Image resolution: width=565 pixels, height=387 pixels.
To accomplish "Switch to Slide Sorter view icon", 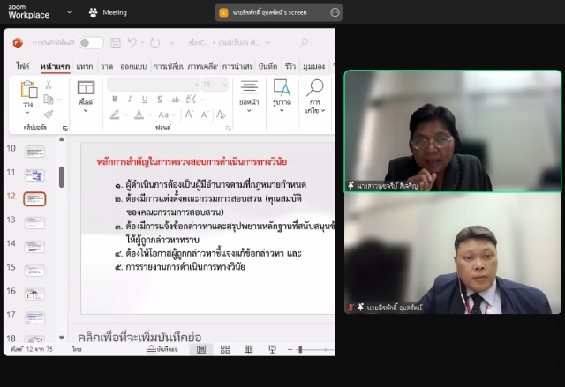I will (x=225, y=349).
